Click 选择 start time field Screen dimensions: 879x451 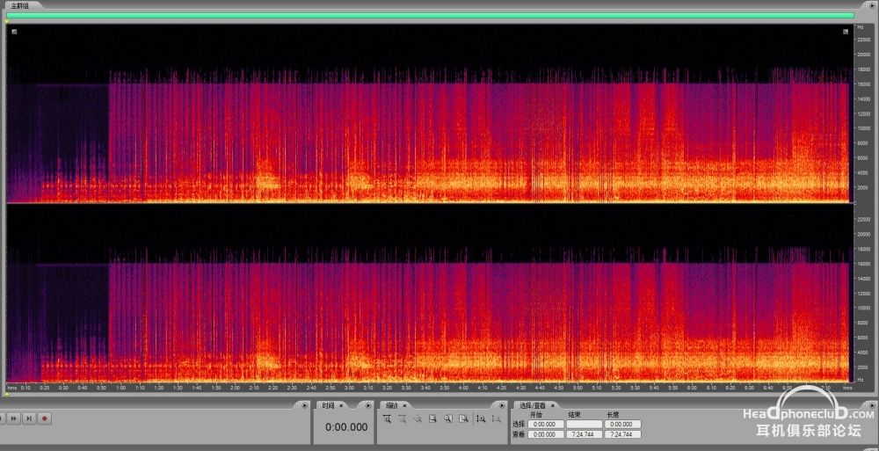pos(546,424)
